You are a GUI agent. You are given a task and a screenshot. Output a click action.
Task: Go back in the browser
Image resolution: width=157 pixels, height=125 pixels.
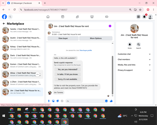point(3,10)
